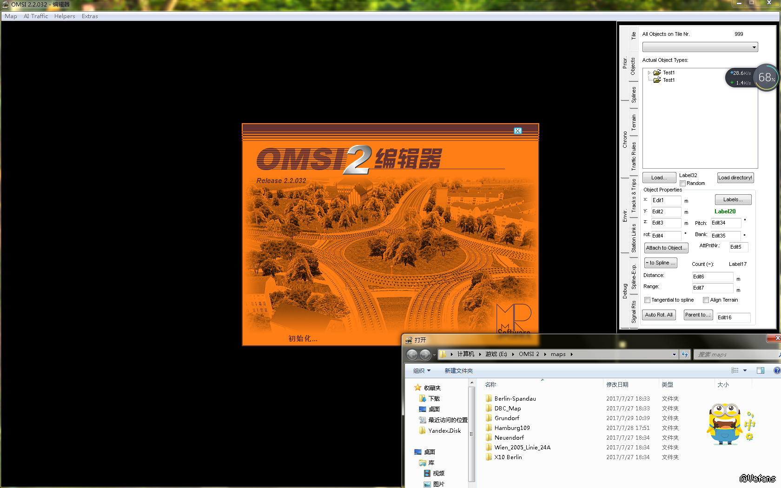Switch to the Splines tab
This screenshot has width=781, height=488.
coord(633,95)
